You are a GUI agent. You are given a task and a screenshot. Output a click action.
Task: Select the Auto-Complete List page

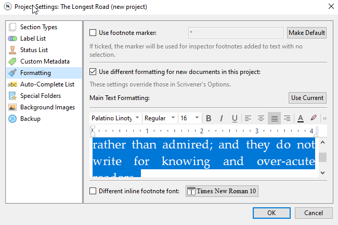pos(44,84)
